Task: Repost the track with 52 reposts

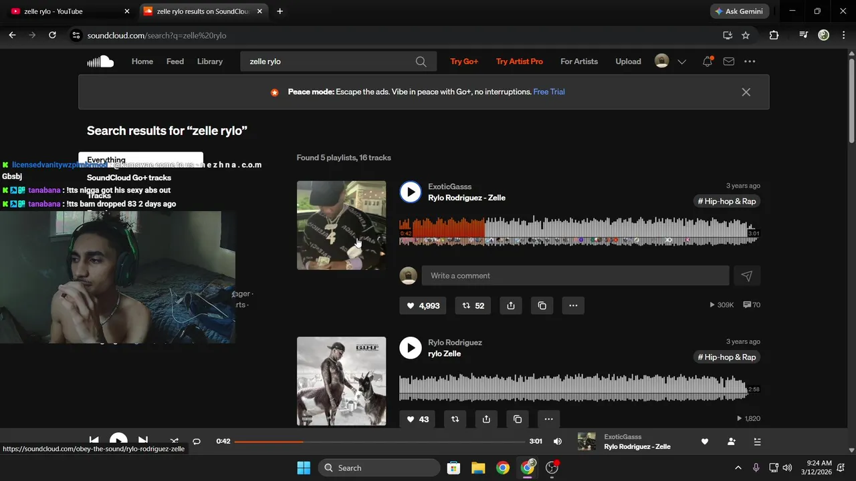Action: coord(473,305)
